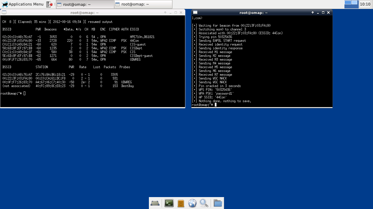This screenshot has height=209, width=373.
Task: Click the CISDept-guest ESSID entry
Action: pos(141,56)
